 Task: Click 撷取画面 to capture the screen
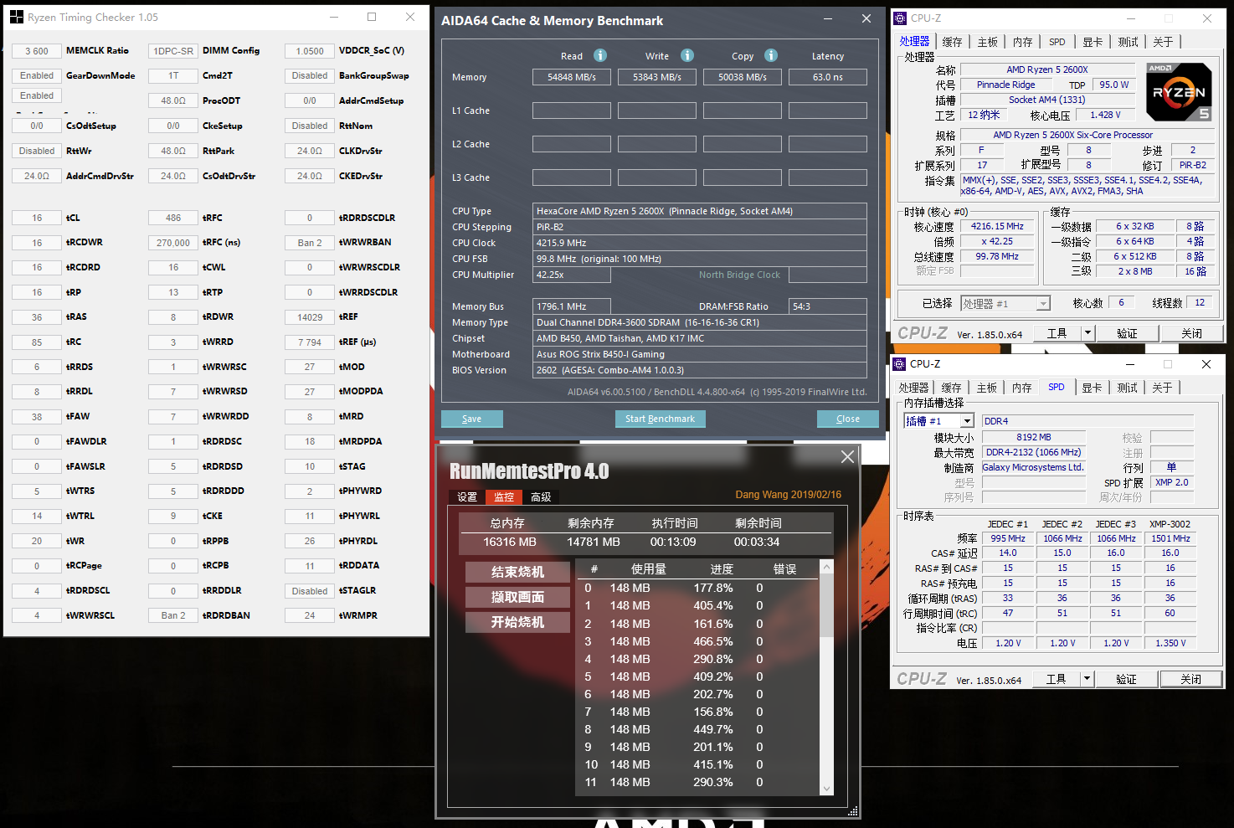click(517, 597)
